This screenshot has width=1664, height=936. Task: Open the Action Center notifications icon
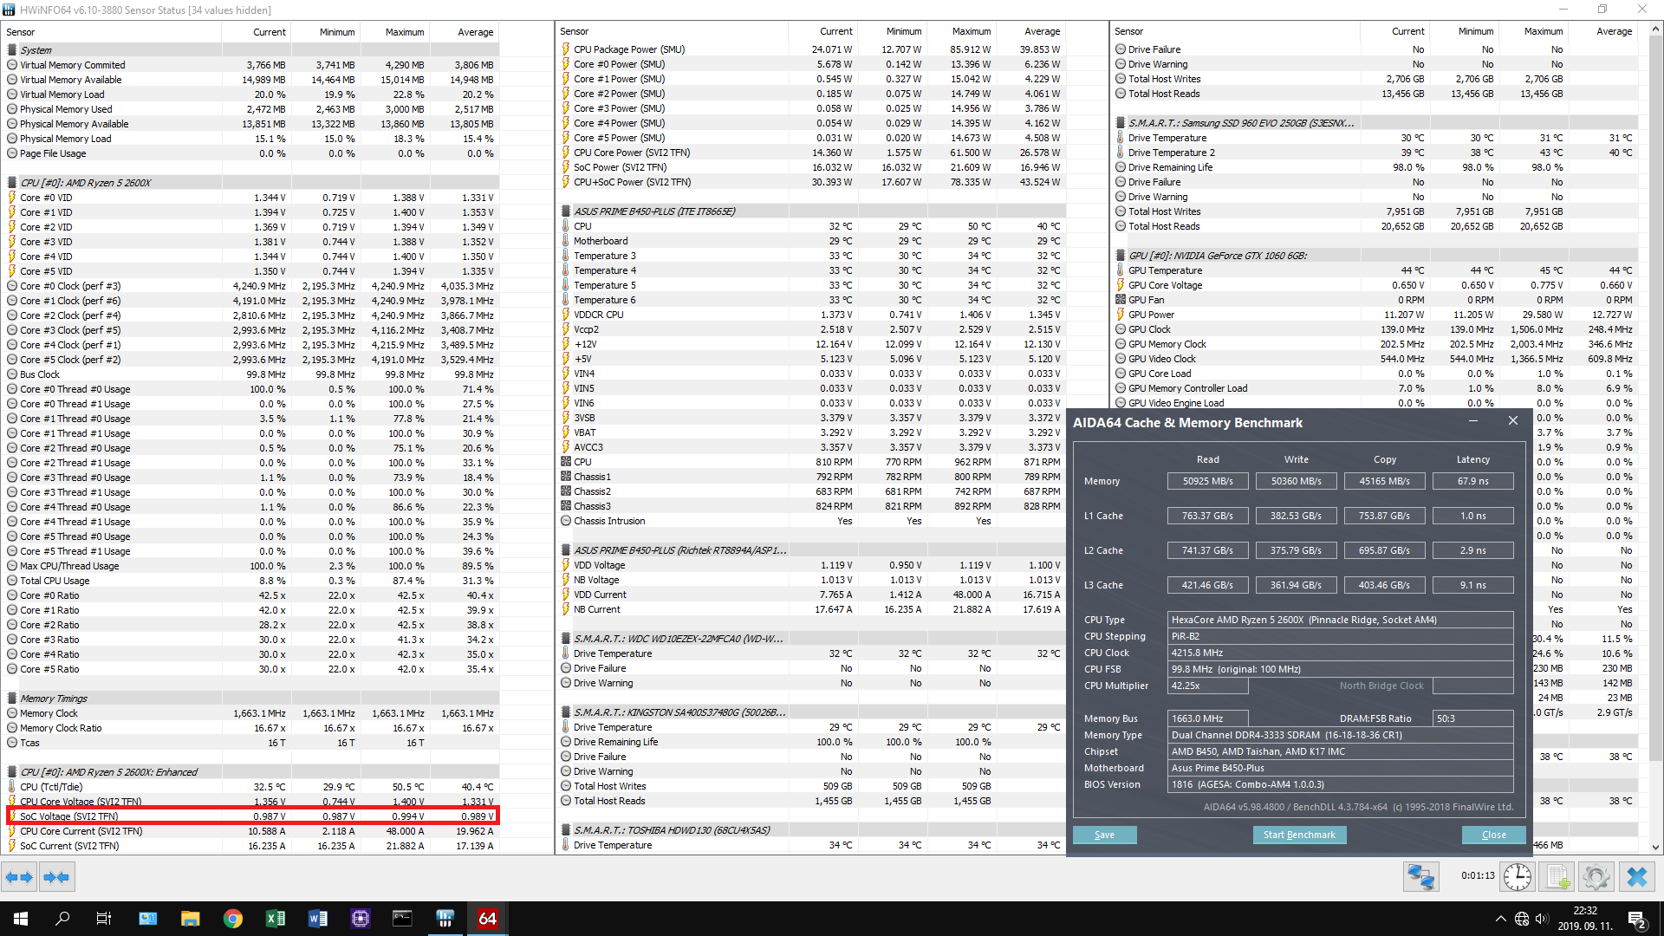[x=1637, y=919]
